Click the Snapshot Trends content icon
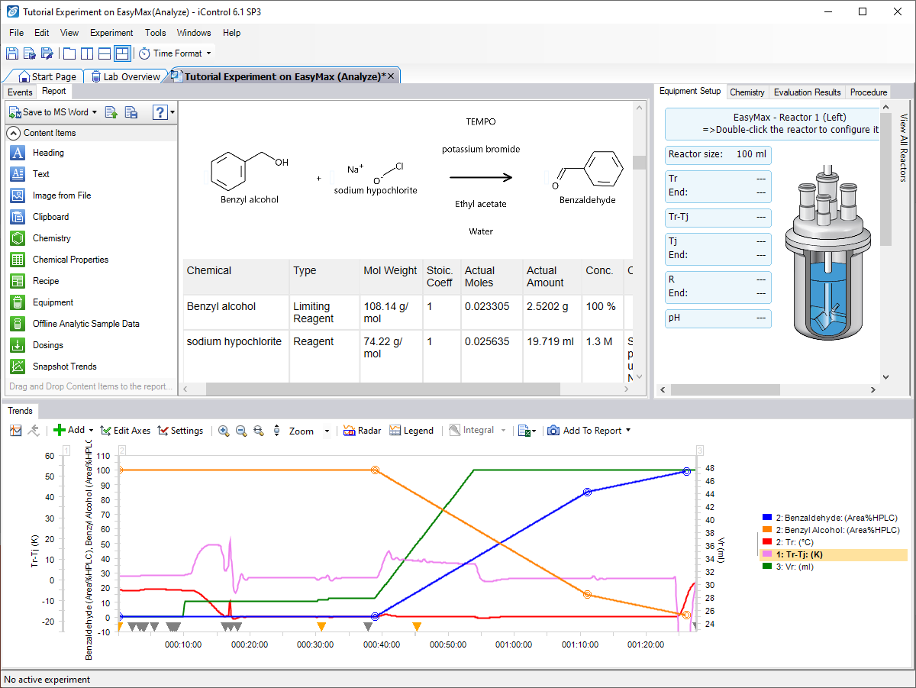The width and height of the screenshot is (916, 688). click(18, 367)
